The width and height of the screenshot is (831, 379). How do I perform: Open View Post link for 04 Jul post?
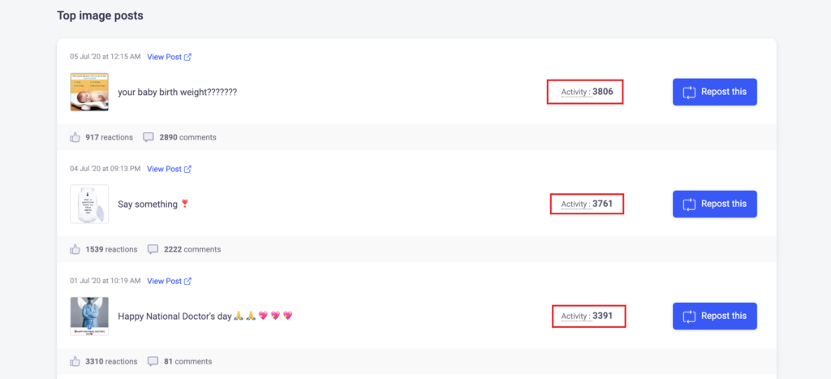[x=164, y=169]
